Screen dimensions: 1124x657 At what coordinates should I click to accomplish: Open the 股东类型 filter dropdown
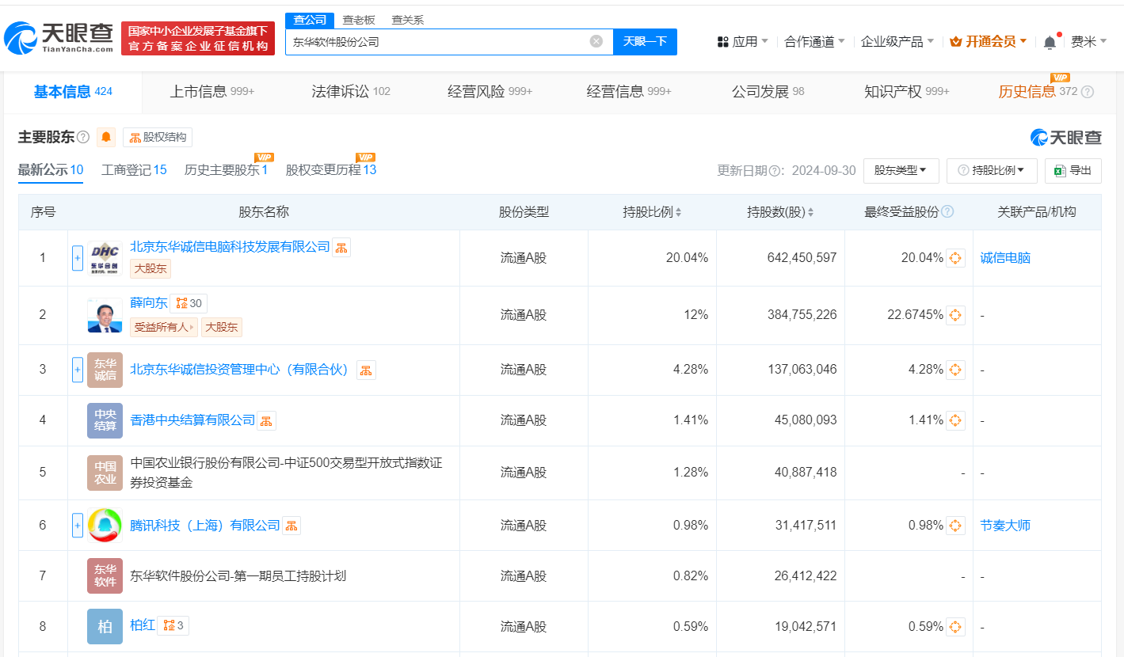901,170
